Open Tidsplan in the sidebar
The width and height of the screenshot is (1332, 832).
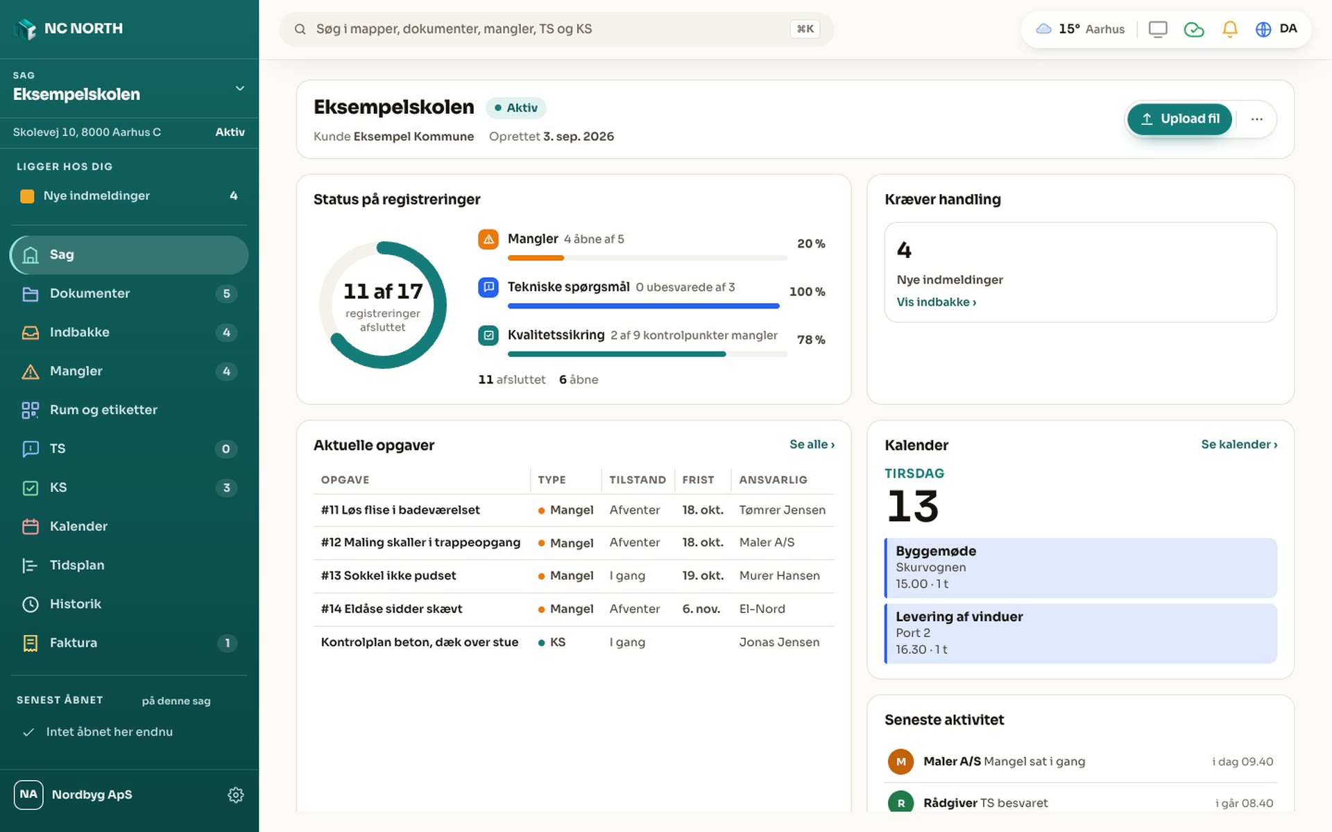point(129,566)
